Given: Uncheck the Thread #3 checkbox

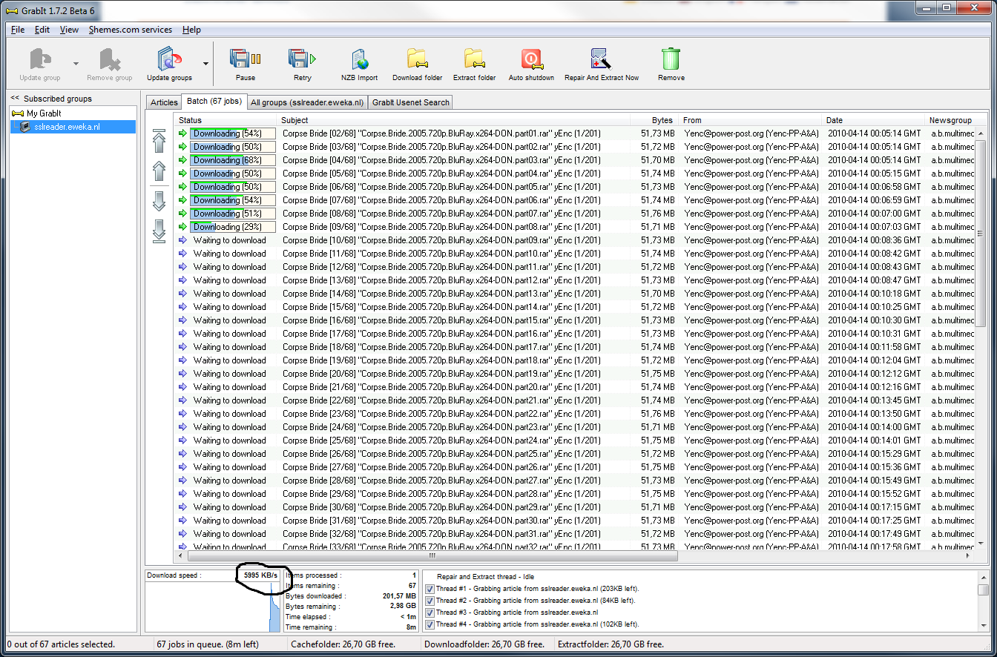Looking at the screenshot, I should tap(430, 613).
